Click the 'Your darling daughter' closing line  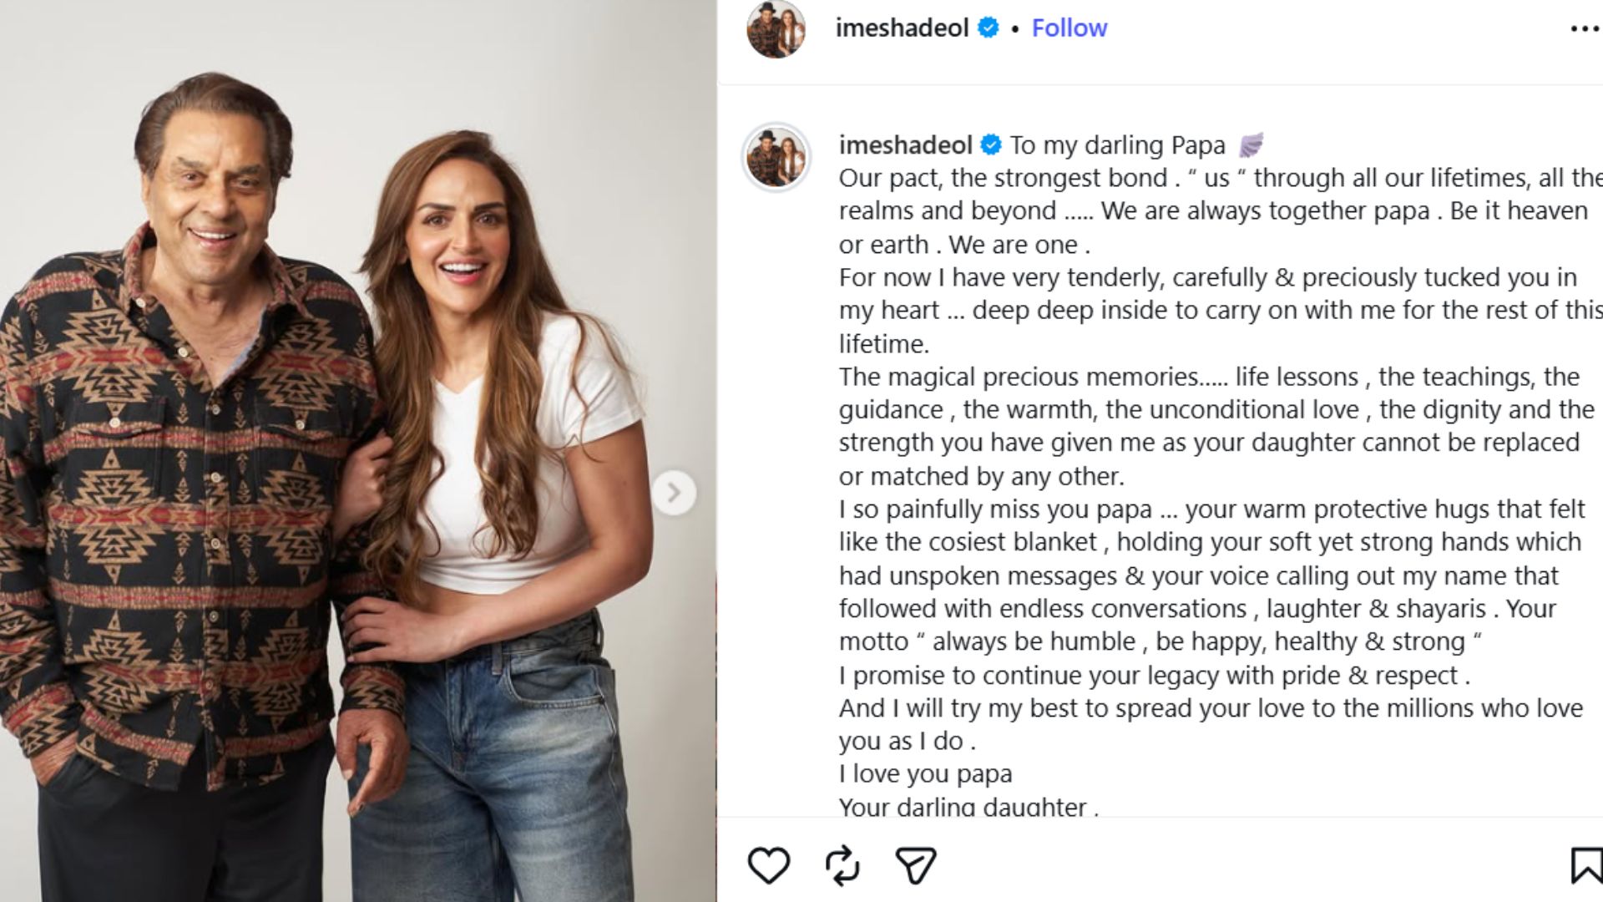(x=968, y=807)
